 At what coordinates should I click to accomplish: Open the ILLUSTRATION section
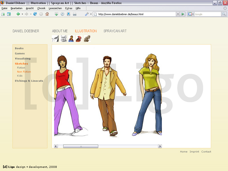click(x=86, y=31)
